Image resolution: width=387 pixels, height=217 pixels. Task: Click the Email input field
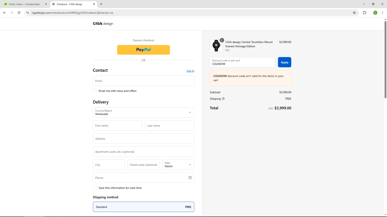(143, 81)
